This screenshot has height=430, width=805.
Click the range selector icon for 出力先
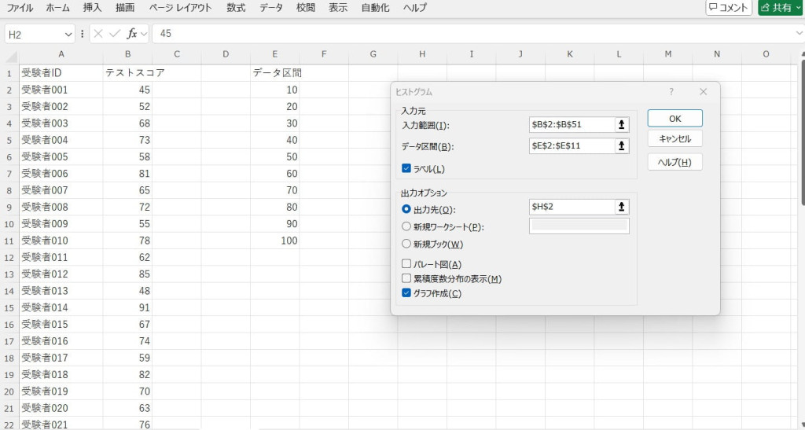[622, 207]
